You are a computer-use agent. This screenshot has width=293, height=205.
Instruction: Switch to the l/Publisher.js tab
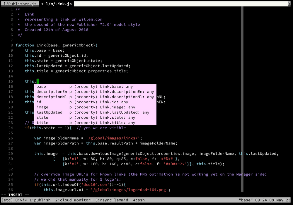pos(20,4)
